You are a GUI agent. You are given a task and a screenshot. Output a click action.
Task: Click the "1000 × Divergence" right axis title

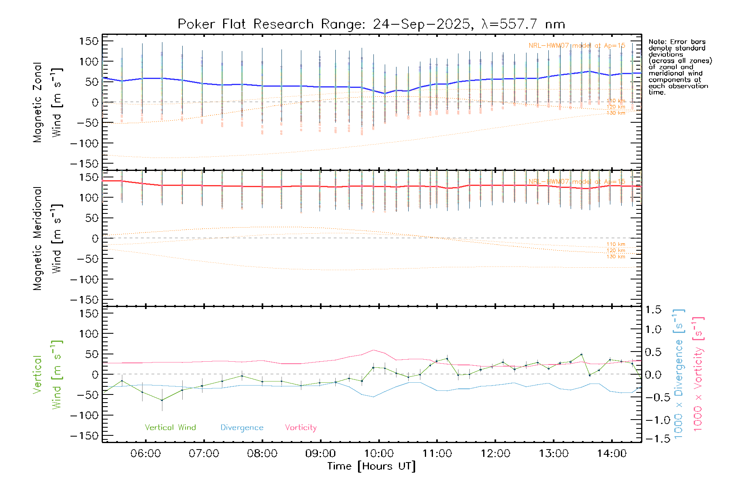[x=679, y=374]
